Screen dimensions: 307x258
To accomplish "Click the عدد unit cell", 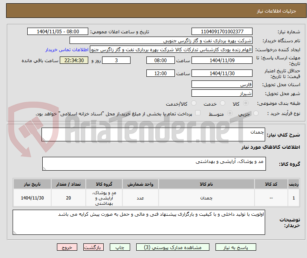I will (140, 198).
